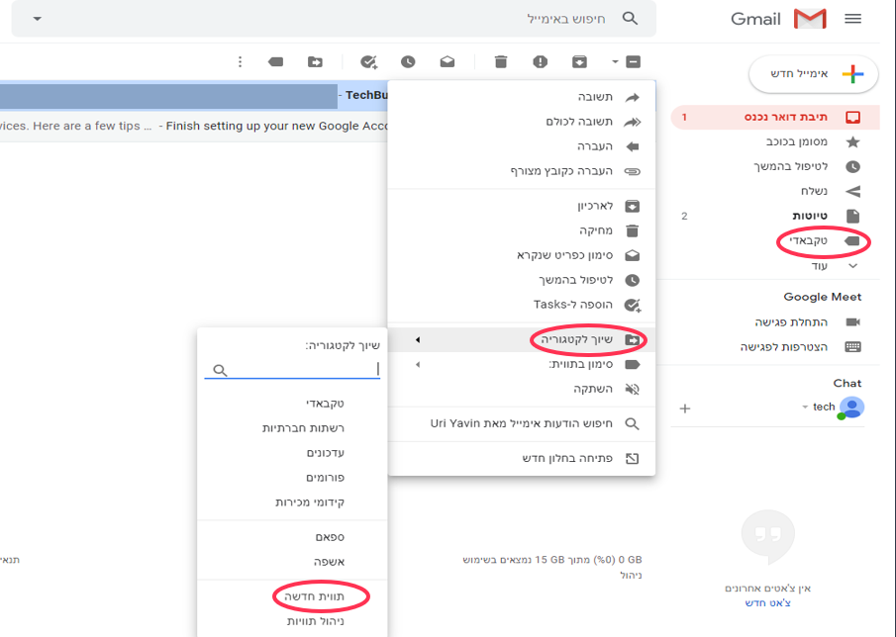
Task: Click the report spam exclamation icon
Action: 540,61
